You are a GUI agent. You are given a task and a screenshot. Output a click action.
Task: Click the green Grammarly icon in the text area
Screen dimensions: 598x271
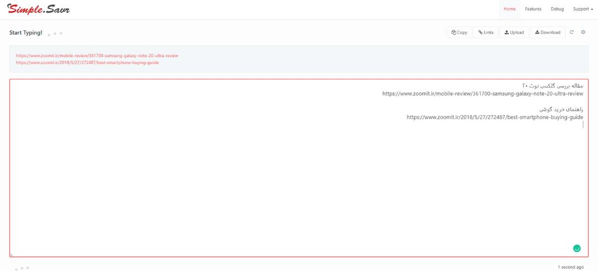pos(576,248)
